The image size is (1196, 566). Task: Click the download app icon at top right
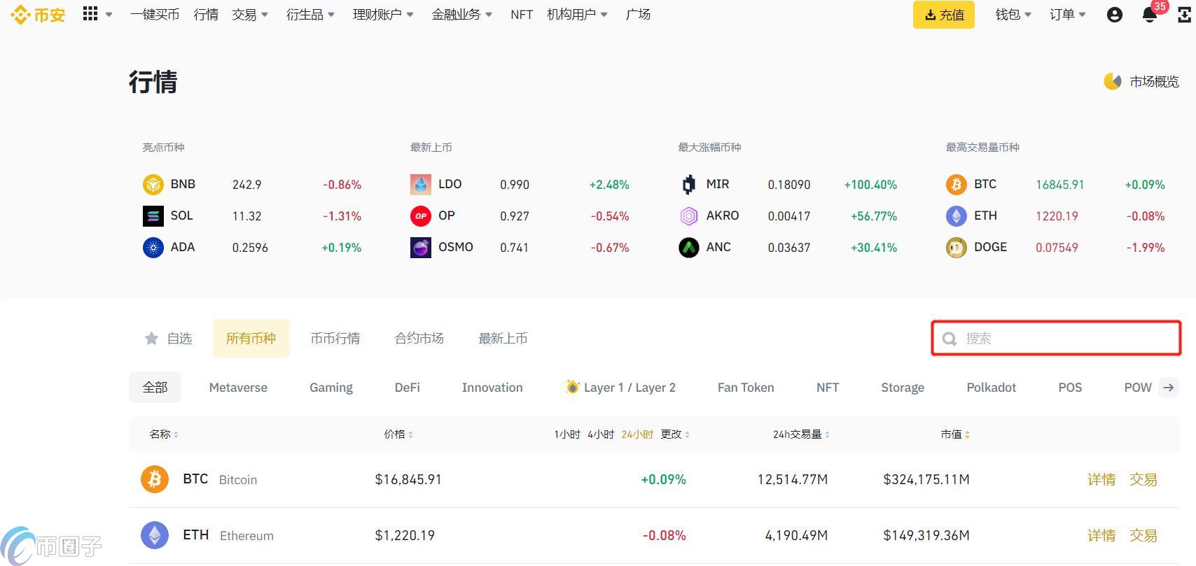coord(1185,15)
